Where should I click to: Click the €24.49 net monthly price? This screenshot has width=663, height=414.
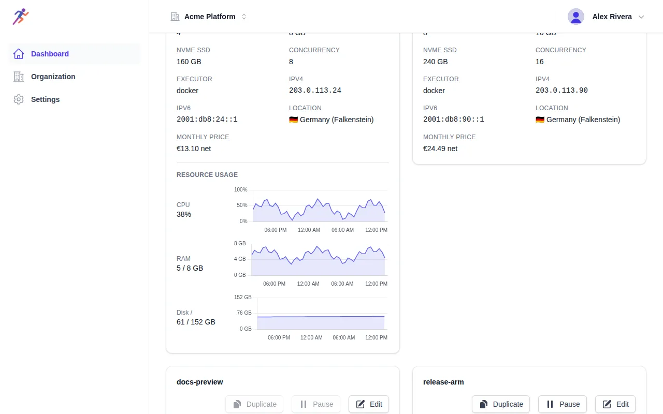440,149
